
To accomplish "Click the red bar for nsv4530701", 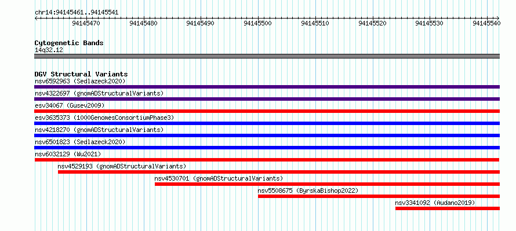I will pyautogui.click(x=328, y=184).
